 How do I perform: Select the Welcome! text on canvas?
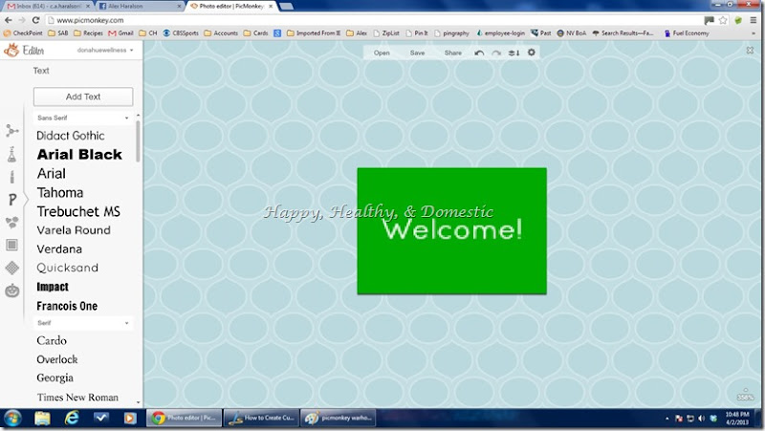[452, 229]
